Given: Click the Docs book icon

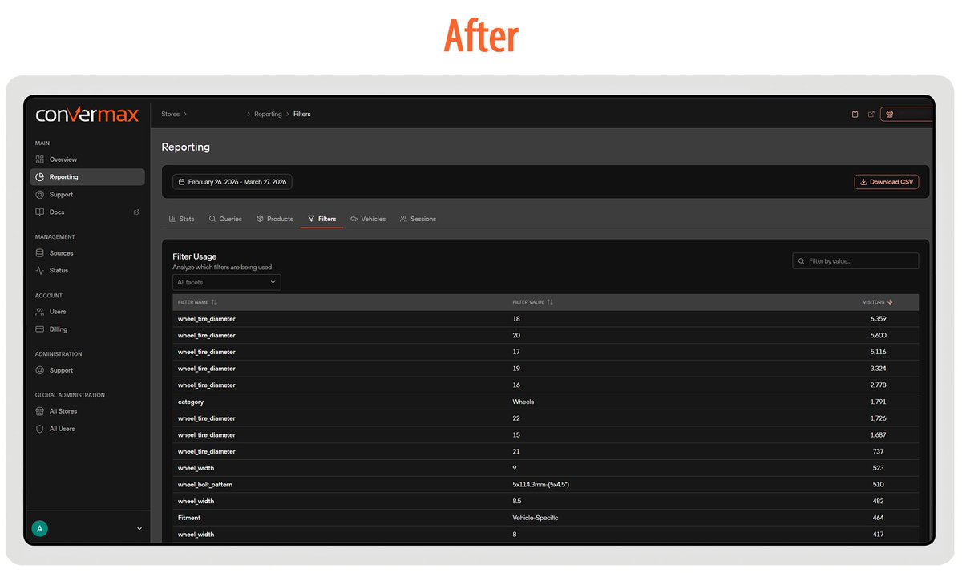Looking at the screenshot, I should pos(40,212).
